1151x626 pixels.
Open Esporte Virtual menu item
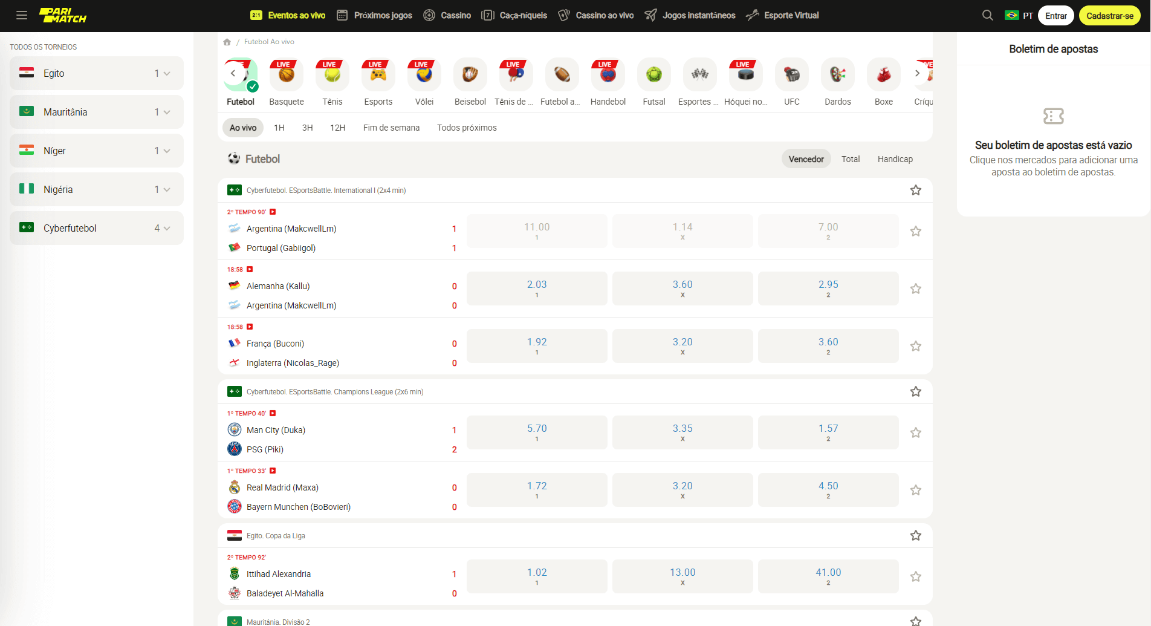coord(782,16)
